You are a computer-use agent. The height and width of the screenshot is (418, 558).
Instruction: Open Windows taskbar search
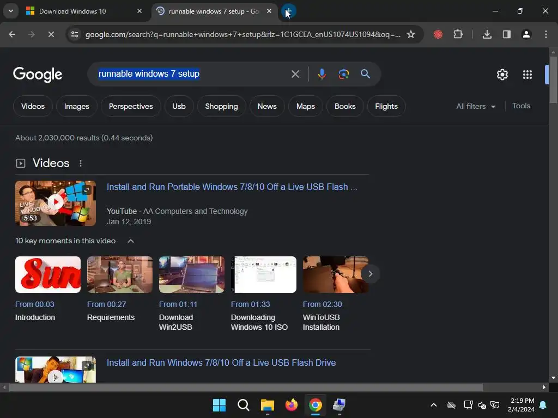coord(244,405)
